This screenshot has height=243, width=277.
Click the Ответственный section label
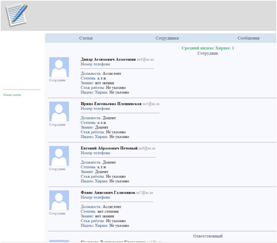[208, 236]
